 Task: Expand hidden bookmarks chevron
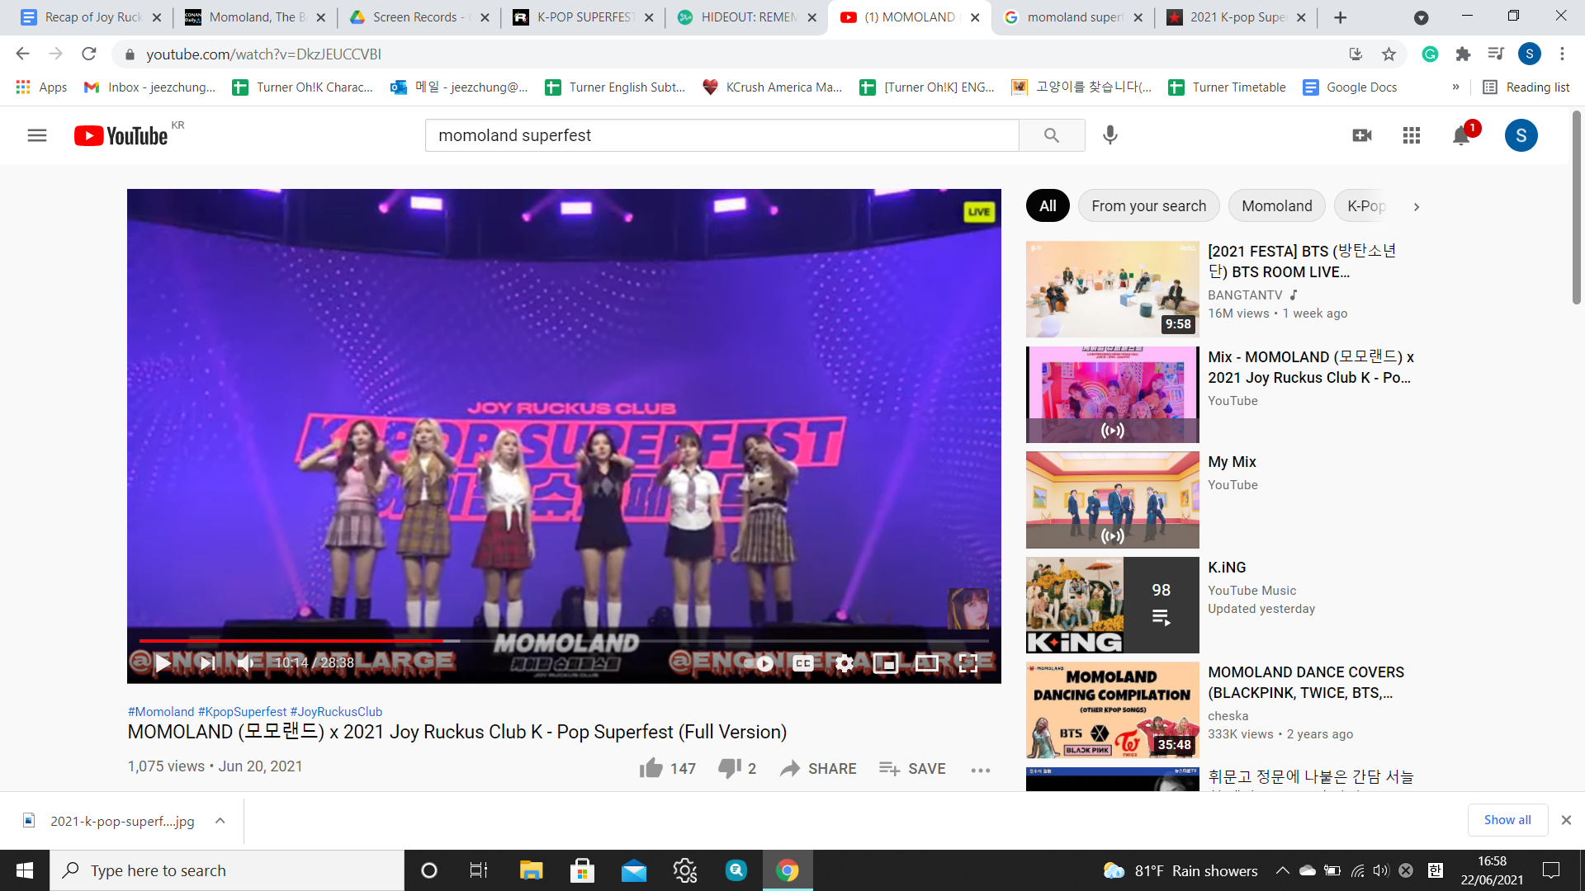(1455, 87)
